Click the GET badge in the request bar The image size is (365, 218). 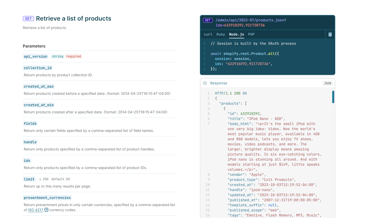click(x=208, y=20)
